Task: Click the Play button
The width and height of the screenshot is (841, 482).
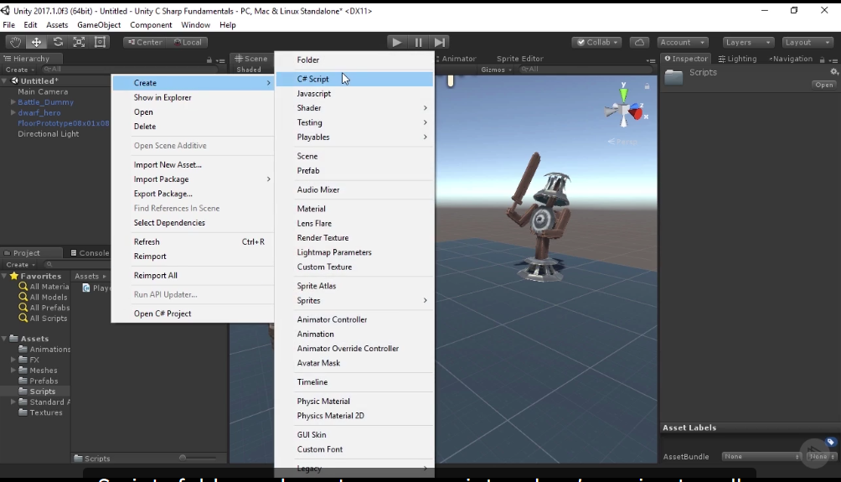Action: (x=396, y=42)
